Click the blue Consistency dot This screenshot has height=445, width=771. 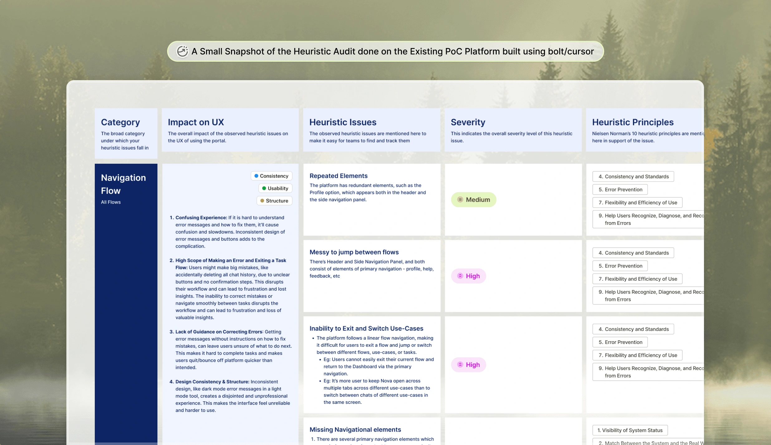click(256, 176)
